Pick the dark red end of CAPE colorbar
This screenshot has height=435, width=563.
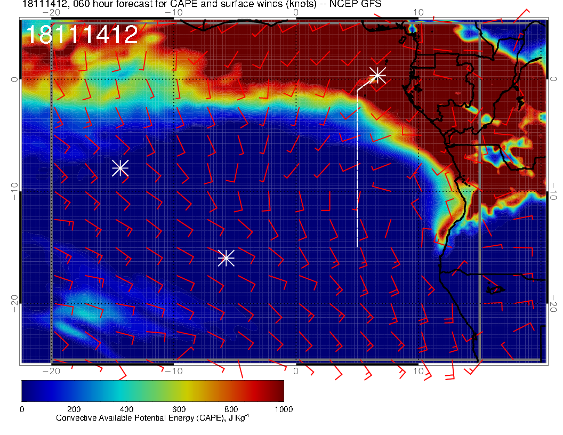click(278, 391)
